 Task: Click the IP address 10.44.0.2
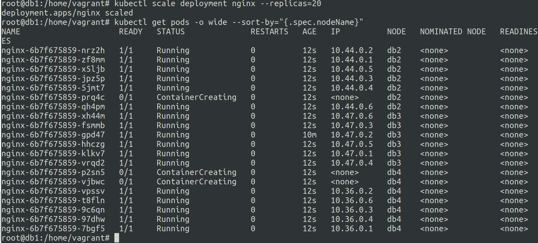click(x=352, y=50)
